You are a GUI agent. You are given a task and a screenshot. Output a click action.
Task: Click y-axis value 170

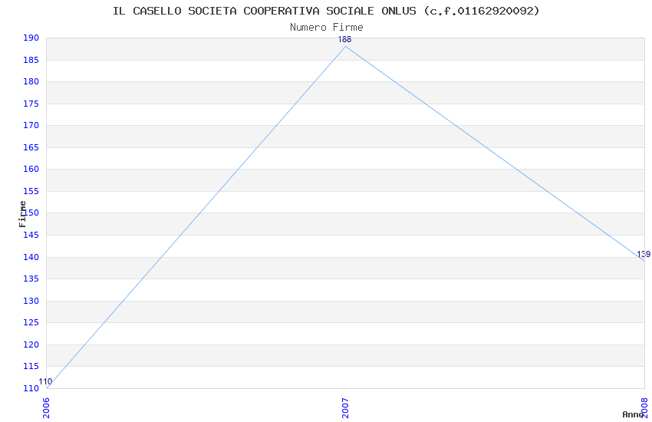coord(31,125)
